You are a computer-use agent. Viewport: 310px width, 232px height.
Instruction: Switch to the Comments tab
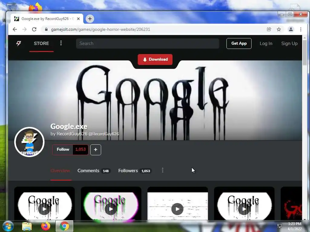[94, 171]
